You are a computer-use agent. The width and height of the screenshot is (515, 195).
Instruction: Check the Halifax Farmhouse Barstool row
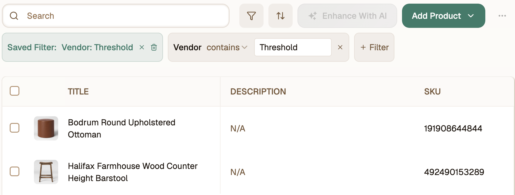coord(15,171)
